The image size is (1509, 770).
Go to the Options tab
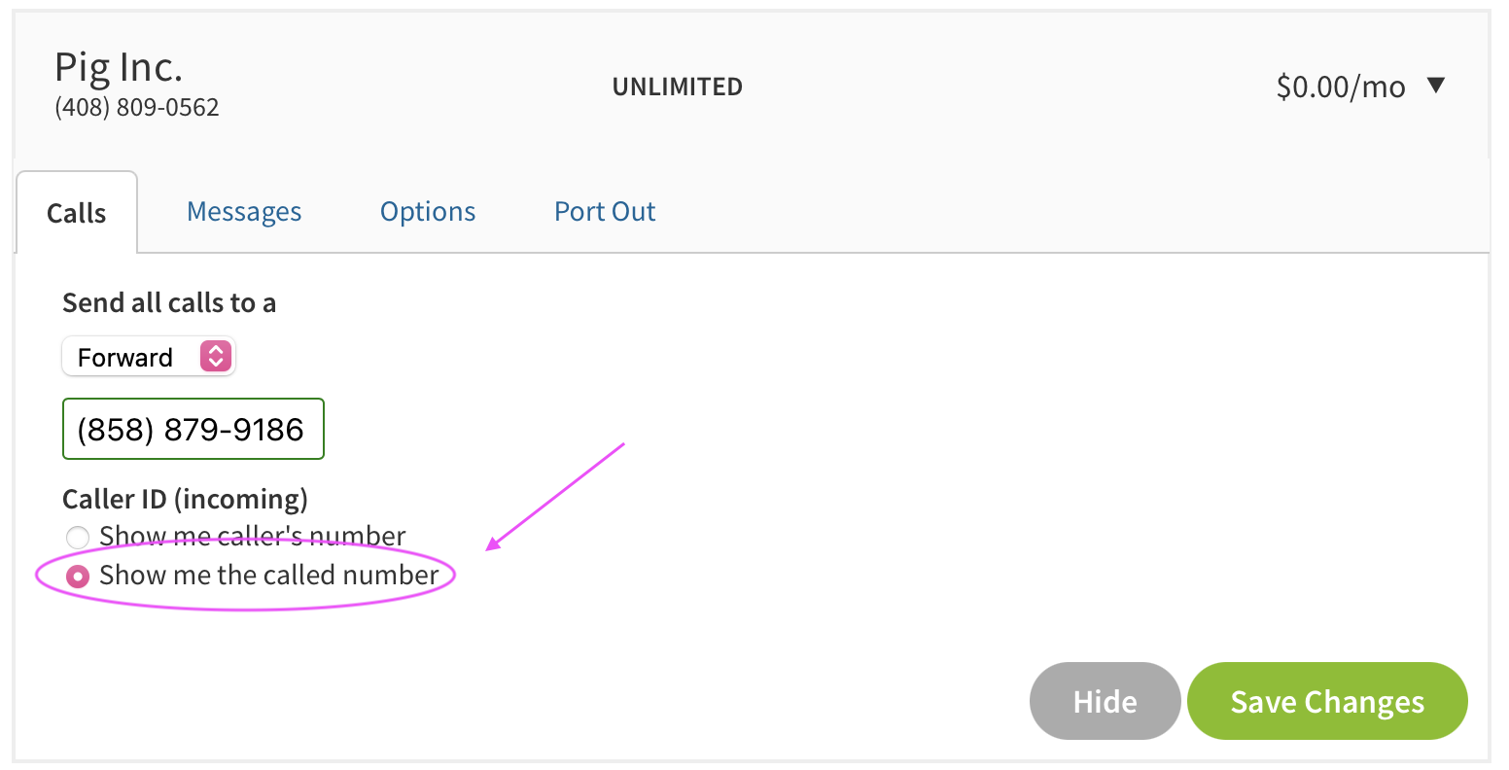click(x=428, y=212)
